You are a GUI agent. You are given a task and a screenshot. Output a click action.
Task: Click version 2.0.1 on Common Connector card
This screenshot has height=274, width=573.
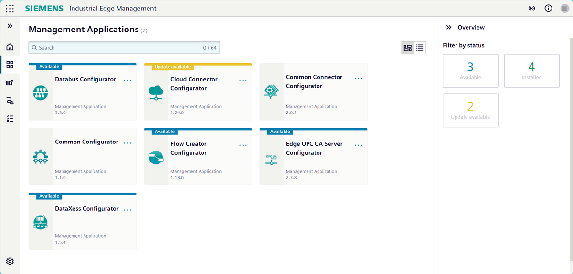(x=291, y=113)
